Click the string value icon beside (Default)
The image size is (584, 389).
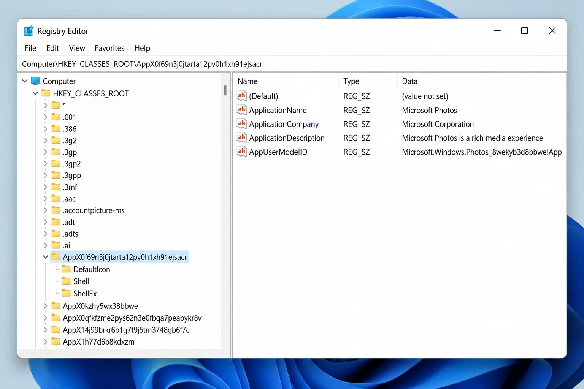[241, 96]
